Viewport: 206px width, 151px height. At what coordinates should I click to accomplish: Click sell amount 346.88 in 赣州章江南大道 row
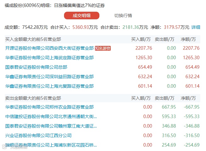click(169, 126)
